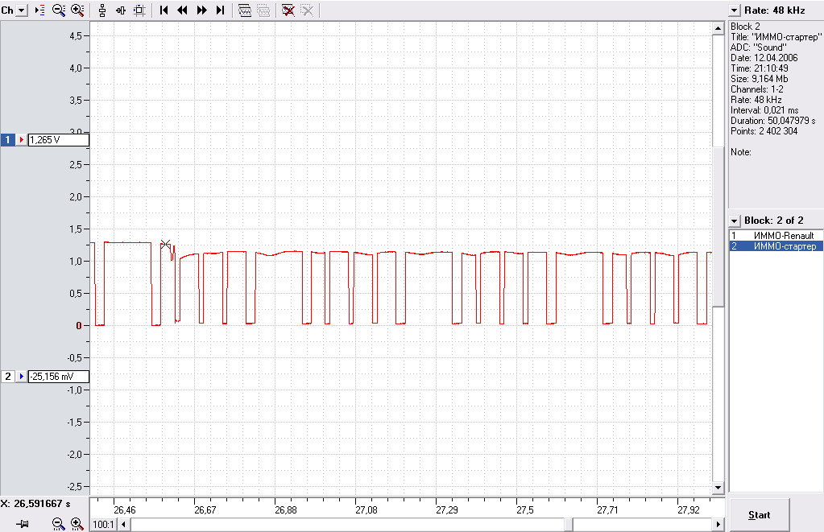Advance with the fast-forward button
Viewport: 824px width, 532px height.
pyautogui.click(x=202, y=10)
